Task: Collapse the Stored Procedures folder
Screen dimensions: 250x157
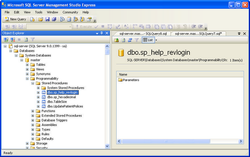Action: (x=33, y=83)
